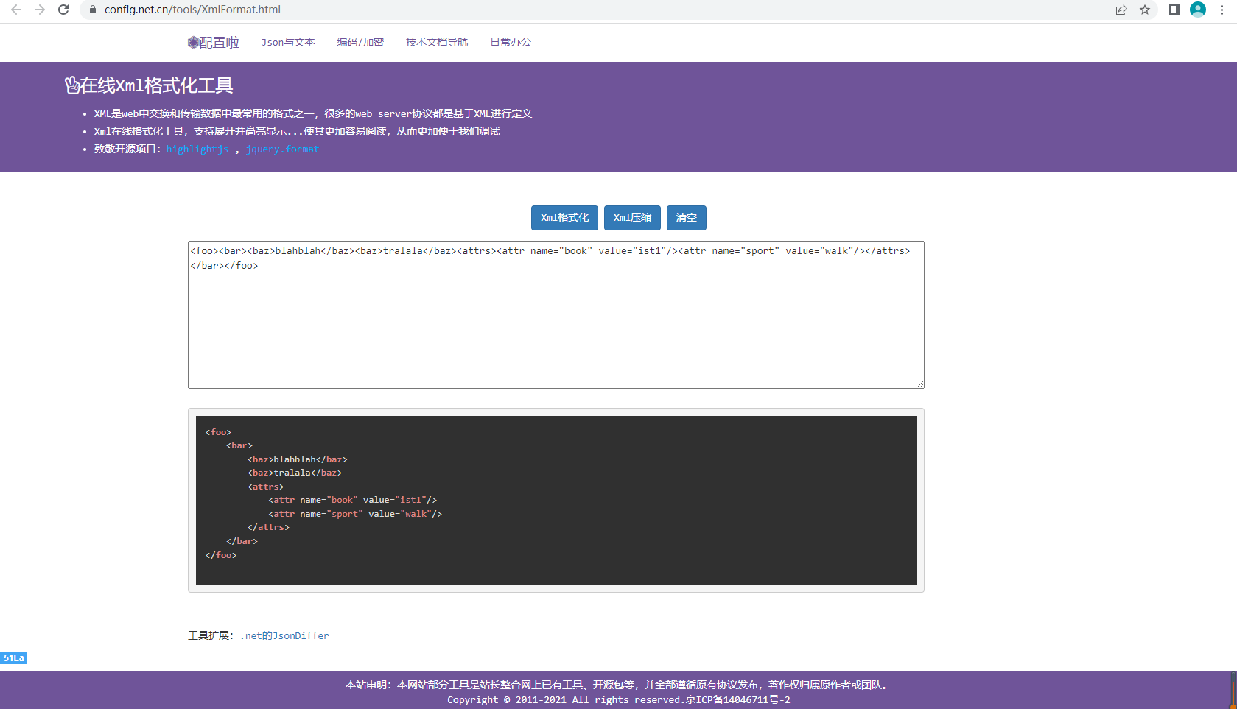Click the Copyright 2011-2021 footer text

pos(618,699)
